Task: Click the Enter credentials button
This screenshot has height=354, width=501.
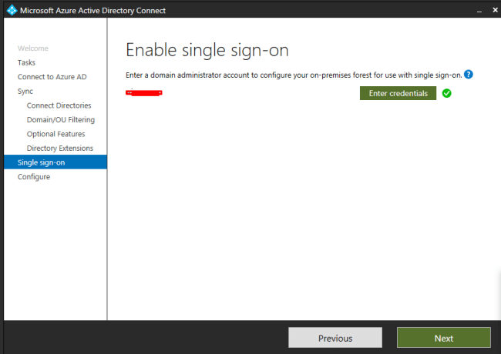Action: [x=398, y=93]
